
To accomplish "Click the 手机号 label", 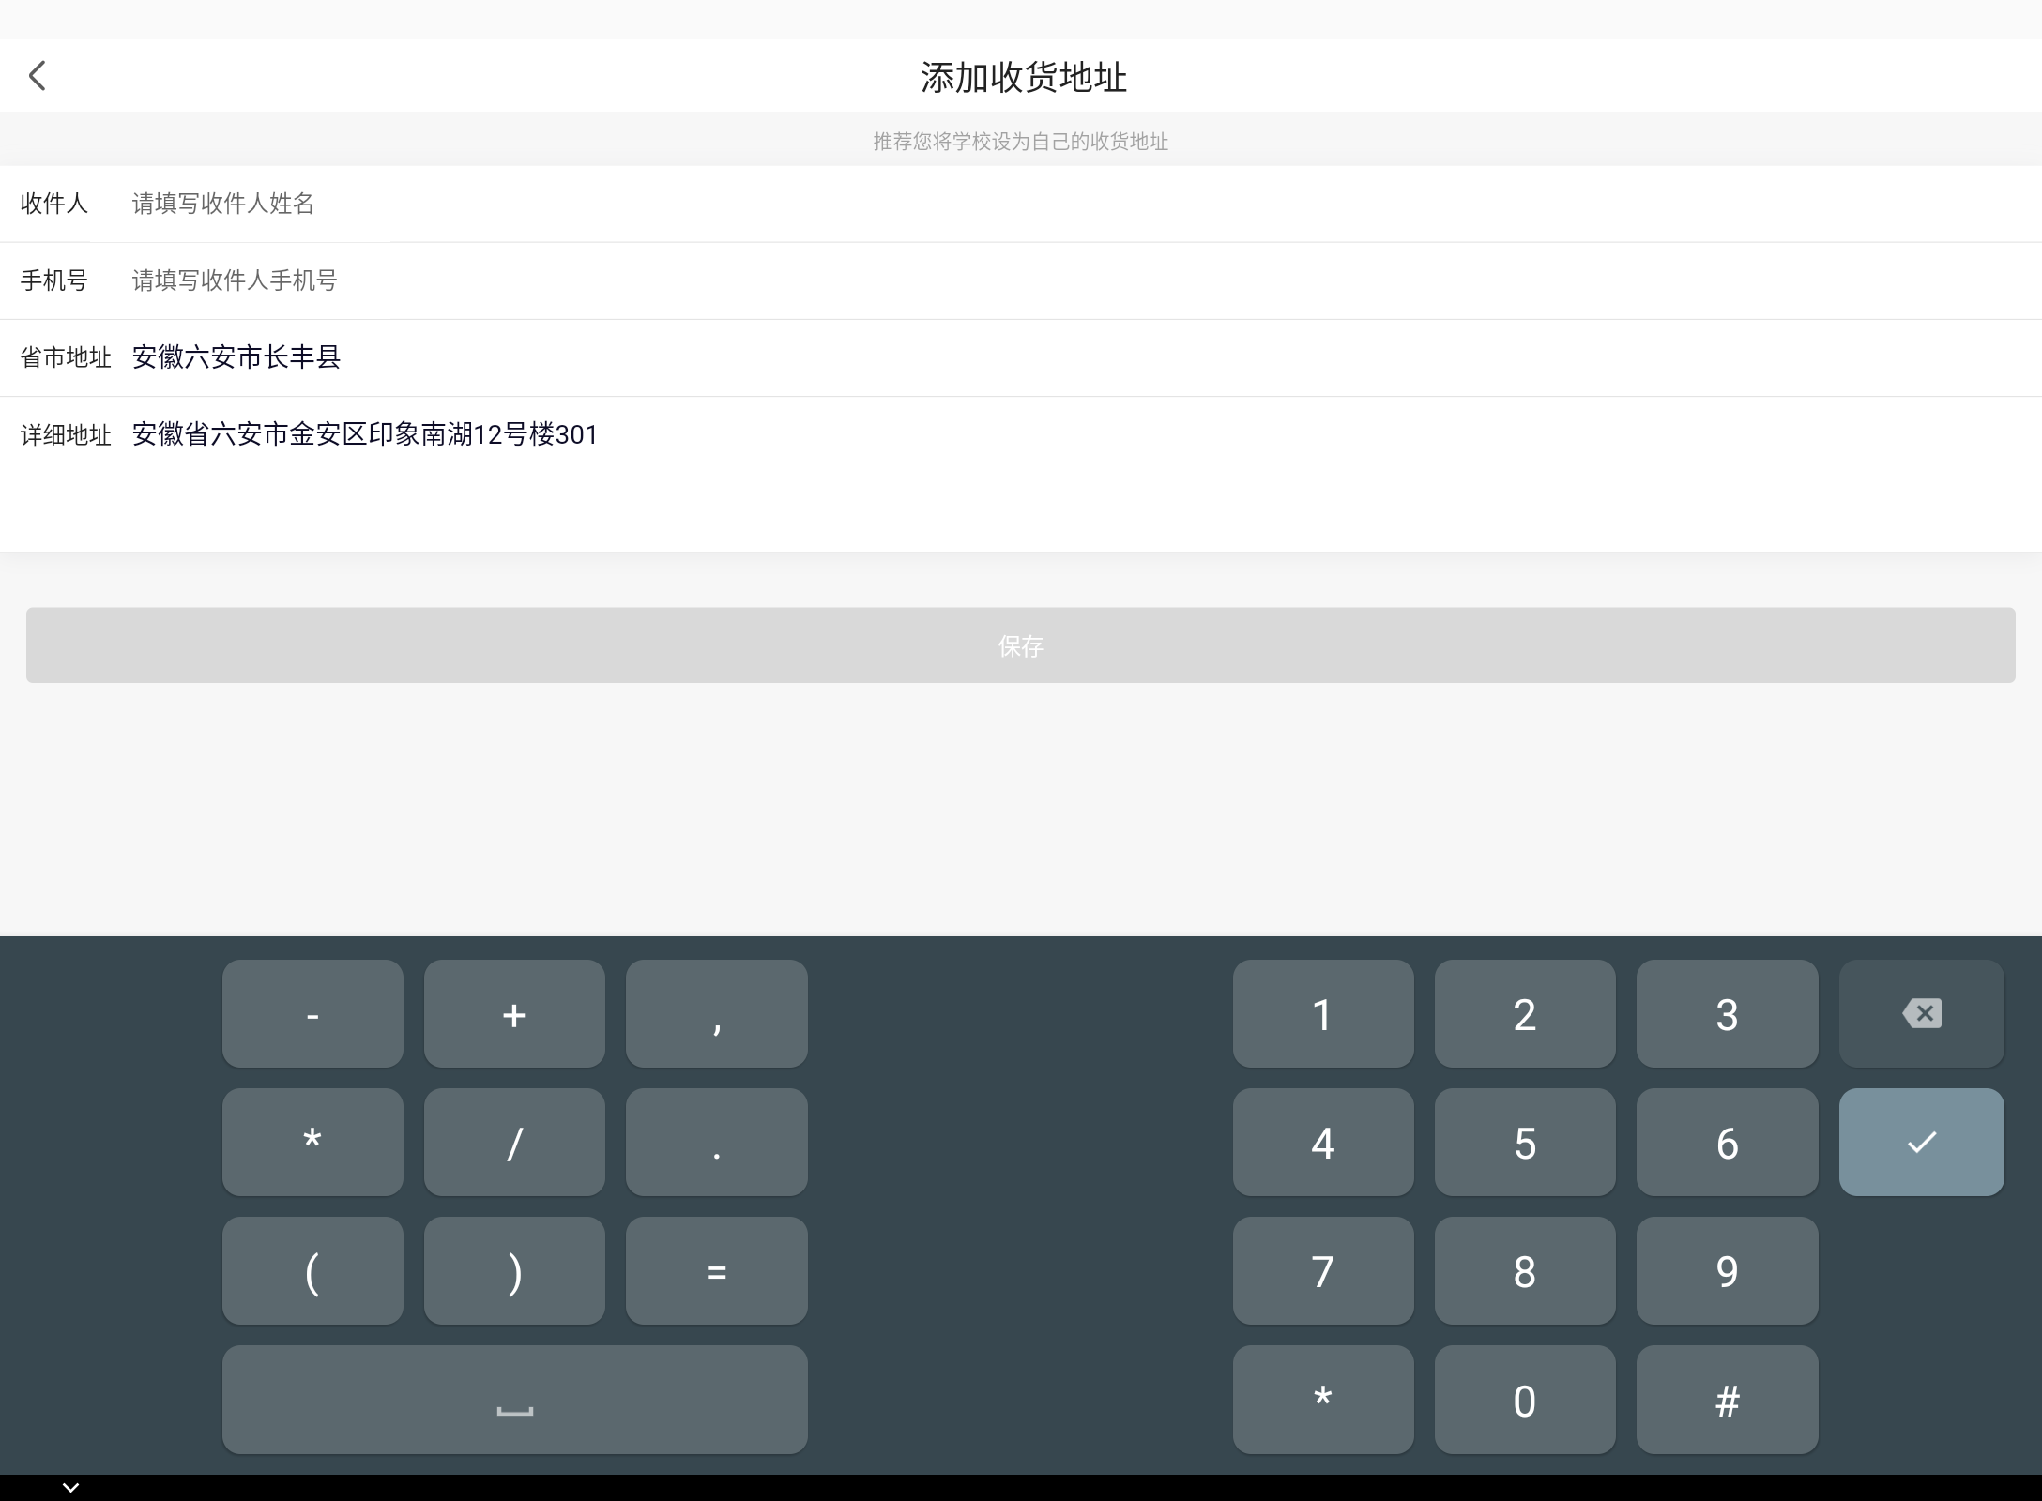I will pyautogui.click(x=54, y=280).
